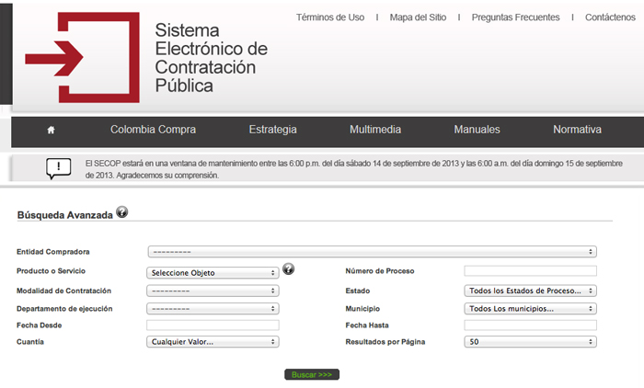Open the Cuantía value dropdown
This screenshot has height=388, width=644.
click(x=213, y=342)
